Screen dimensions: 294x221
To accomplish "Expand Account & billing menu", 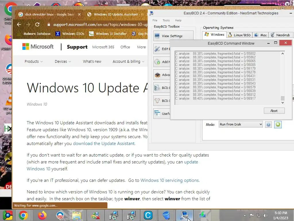I will click(128, 62).
